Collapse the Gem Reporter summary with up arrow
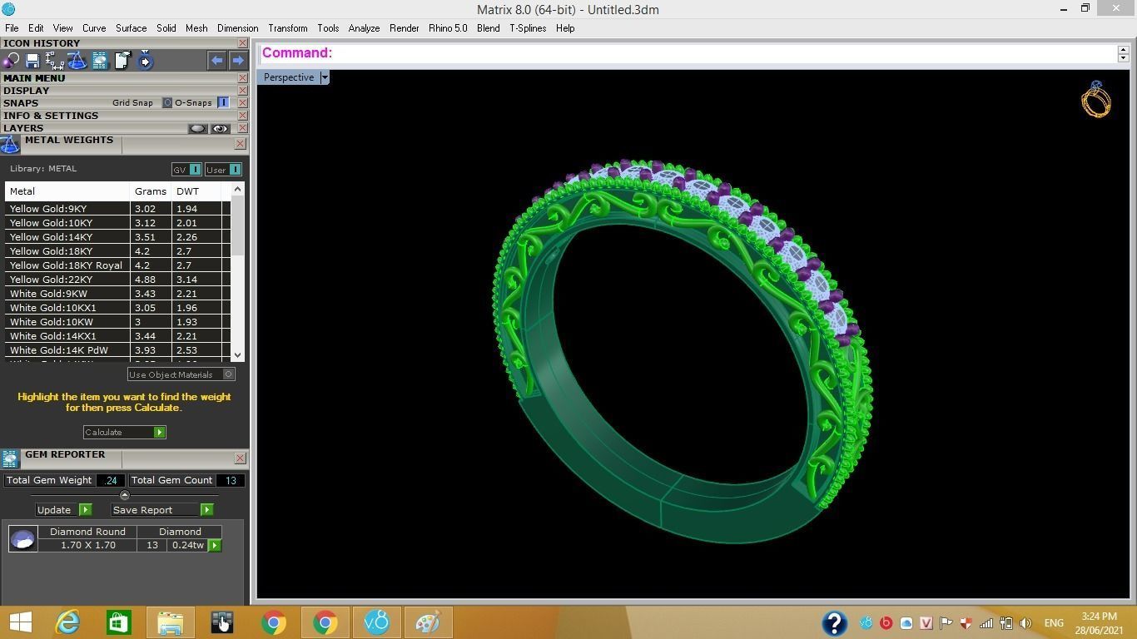Screen dimensions: 1137x639 tap(125, 495)
